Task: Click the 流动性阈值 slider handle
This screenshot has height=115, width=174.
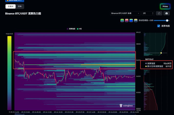Action: click(167, 20)
